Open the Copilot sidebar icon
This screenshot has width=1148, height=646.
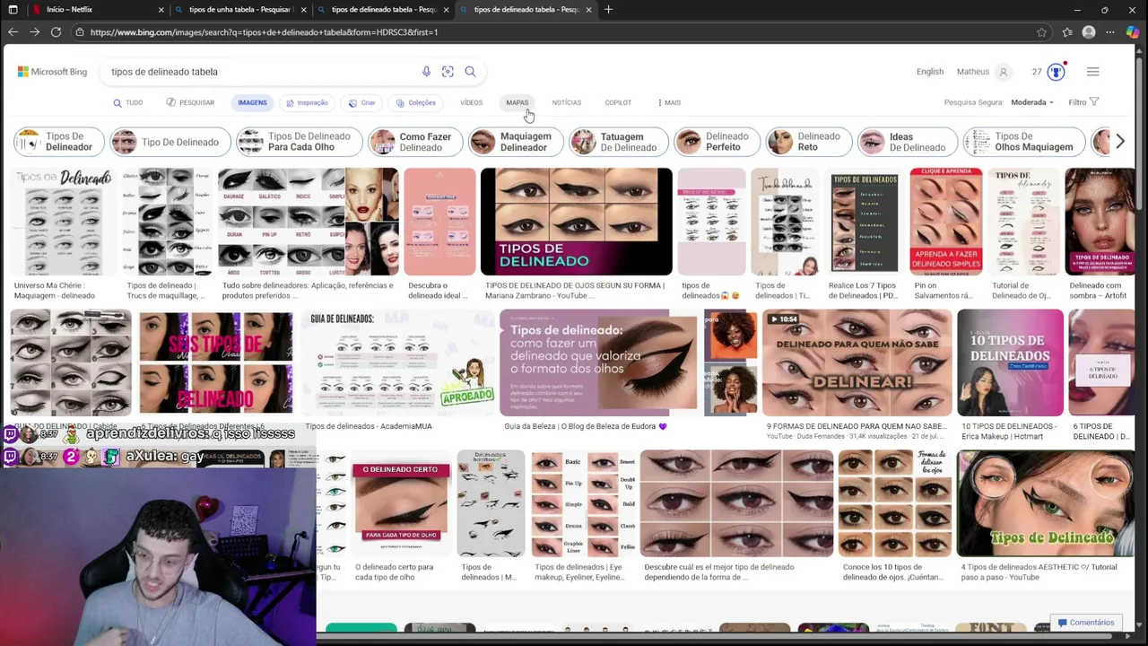pyautogui.click(x=1133, y=32)
